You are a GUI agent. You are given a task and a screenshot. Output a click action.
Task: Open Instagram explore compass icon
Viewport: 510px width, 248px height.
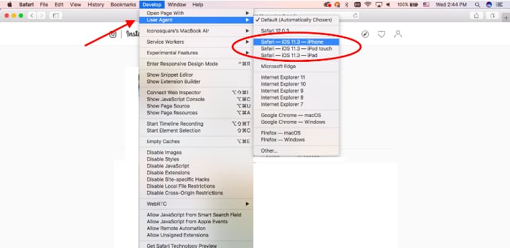pyautogui.click(x=366, y=34)
